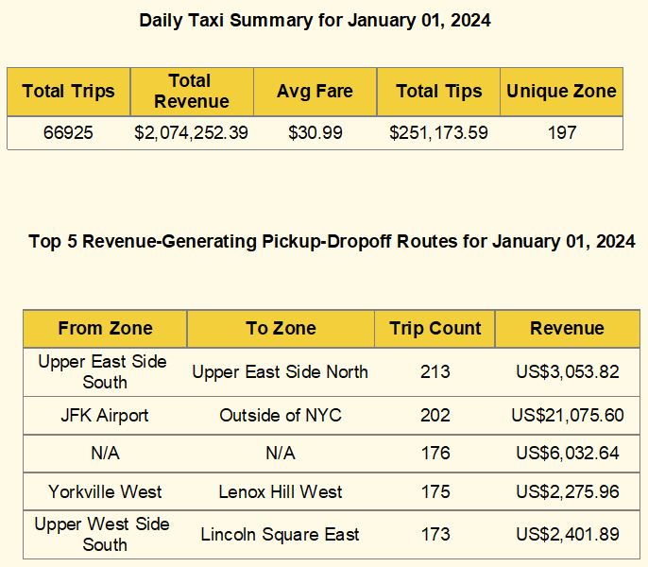Select the Trip Count column header
Screen dimensions: 648x567
(435, 329)
